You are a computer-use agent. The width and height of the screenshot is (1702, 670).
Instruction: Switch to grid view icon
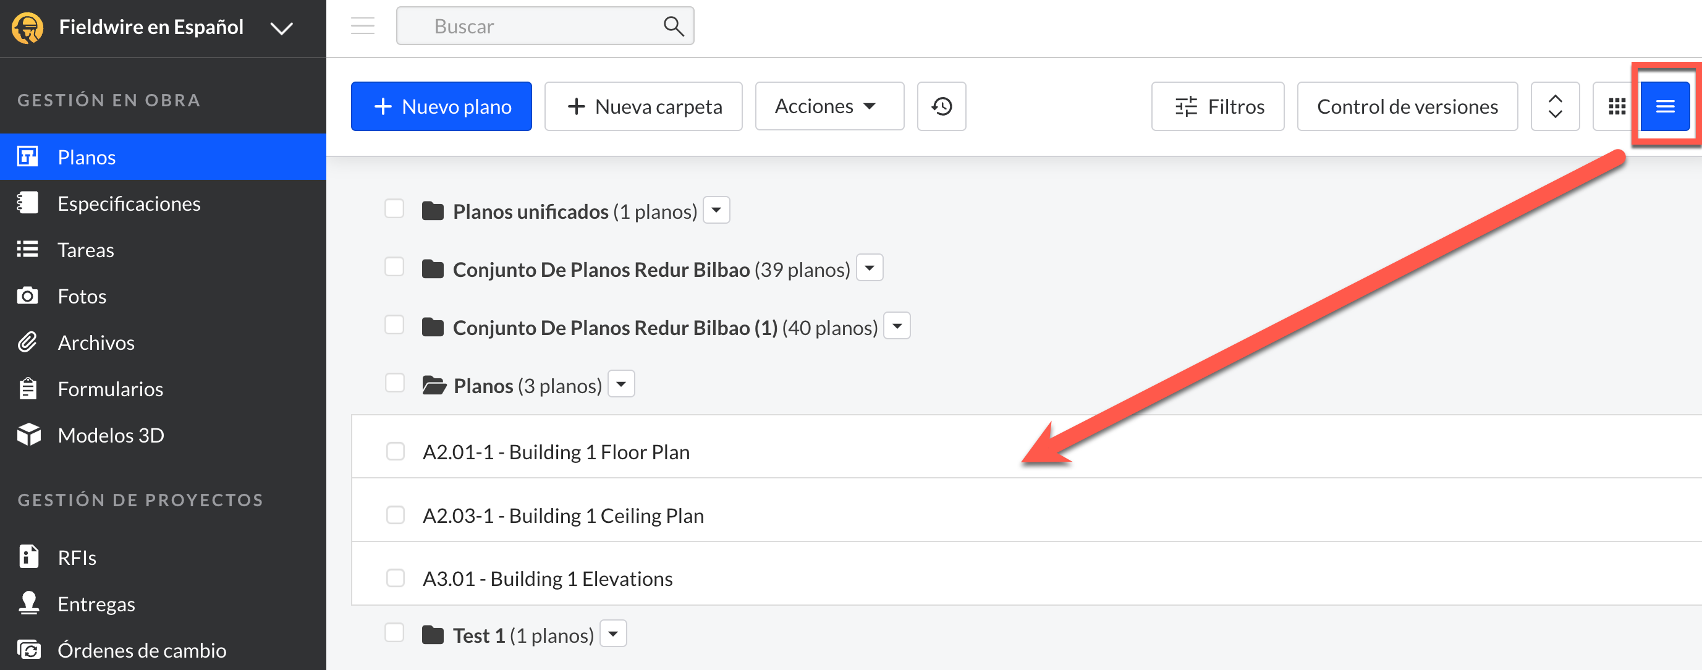(x=1616, y=106)
